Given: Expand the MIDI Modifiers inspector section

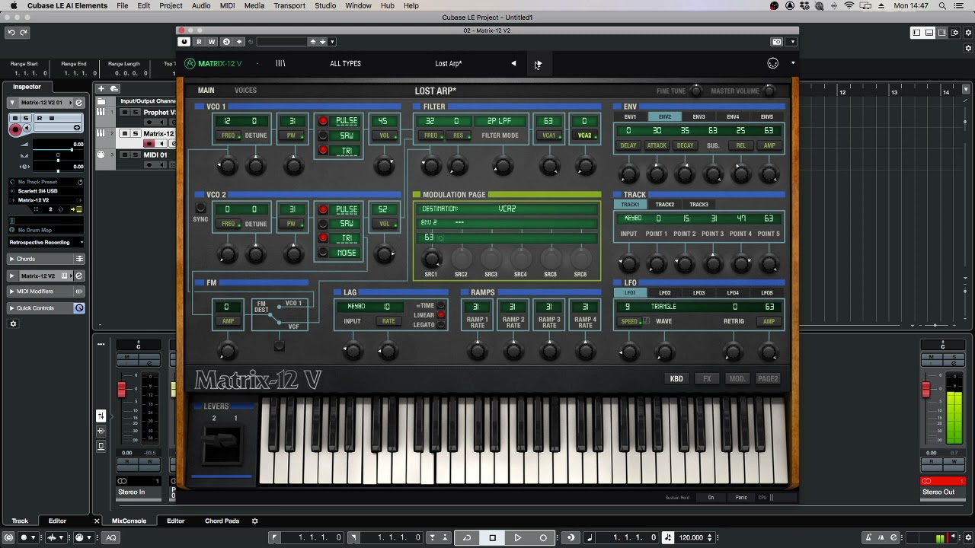Looking at the screenshot, I should [11, 291].
